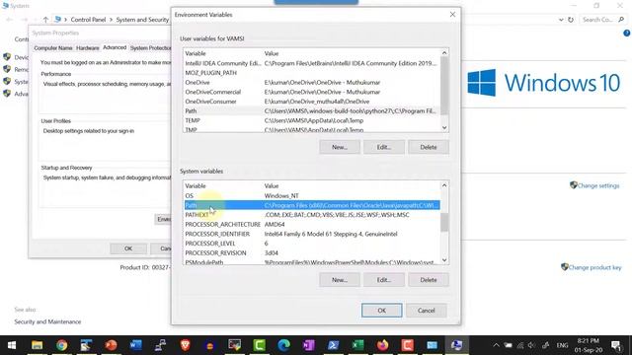Open the active System taskbar icon
Screen dimensions: 632x355
[x=456, y=345]
